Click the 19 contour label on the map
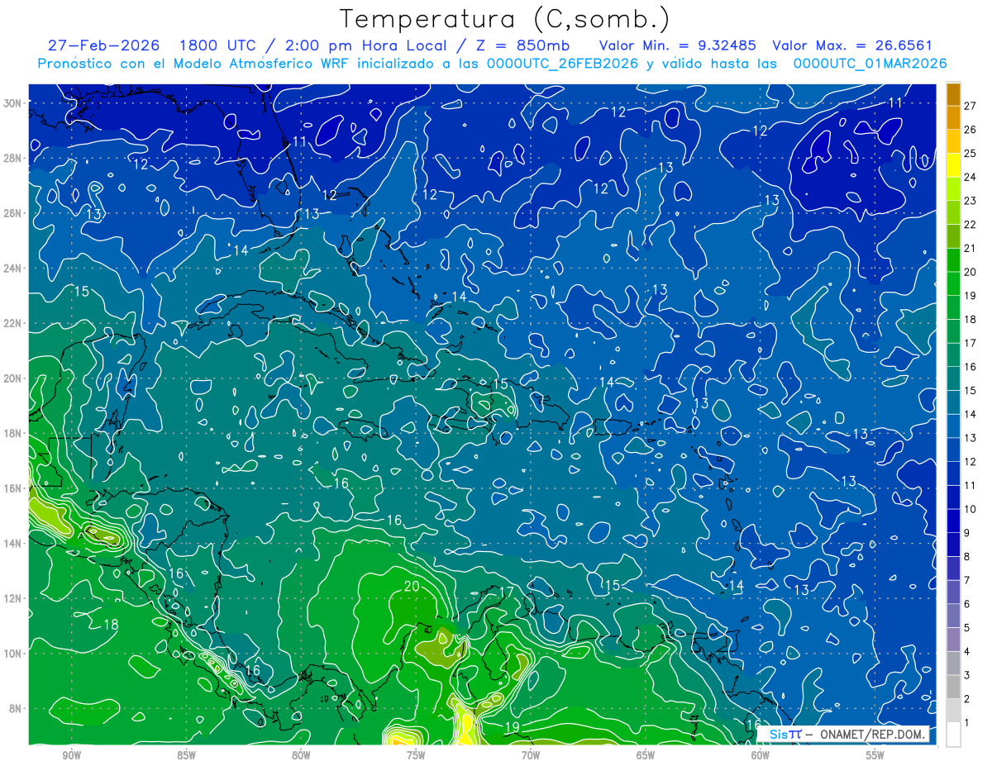 pos(512,727)
